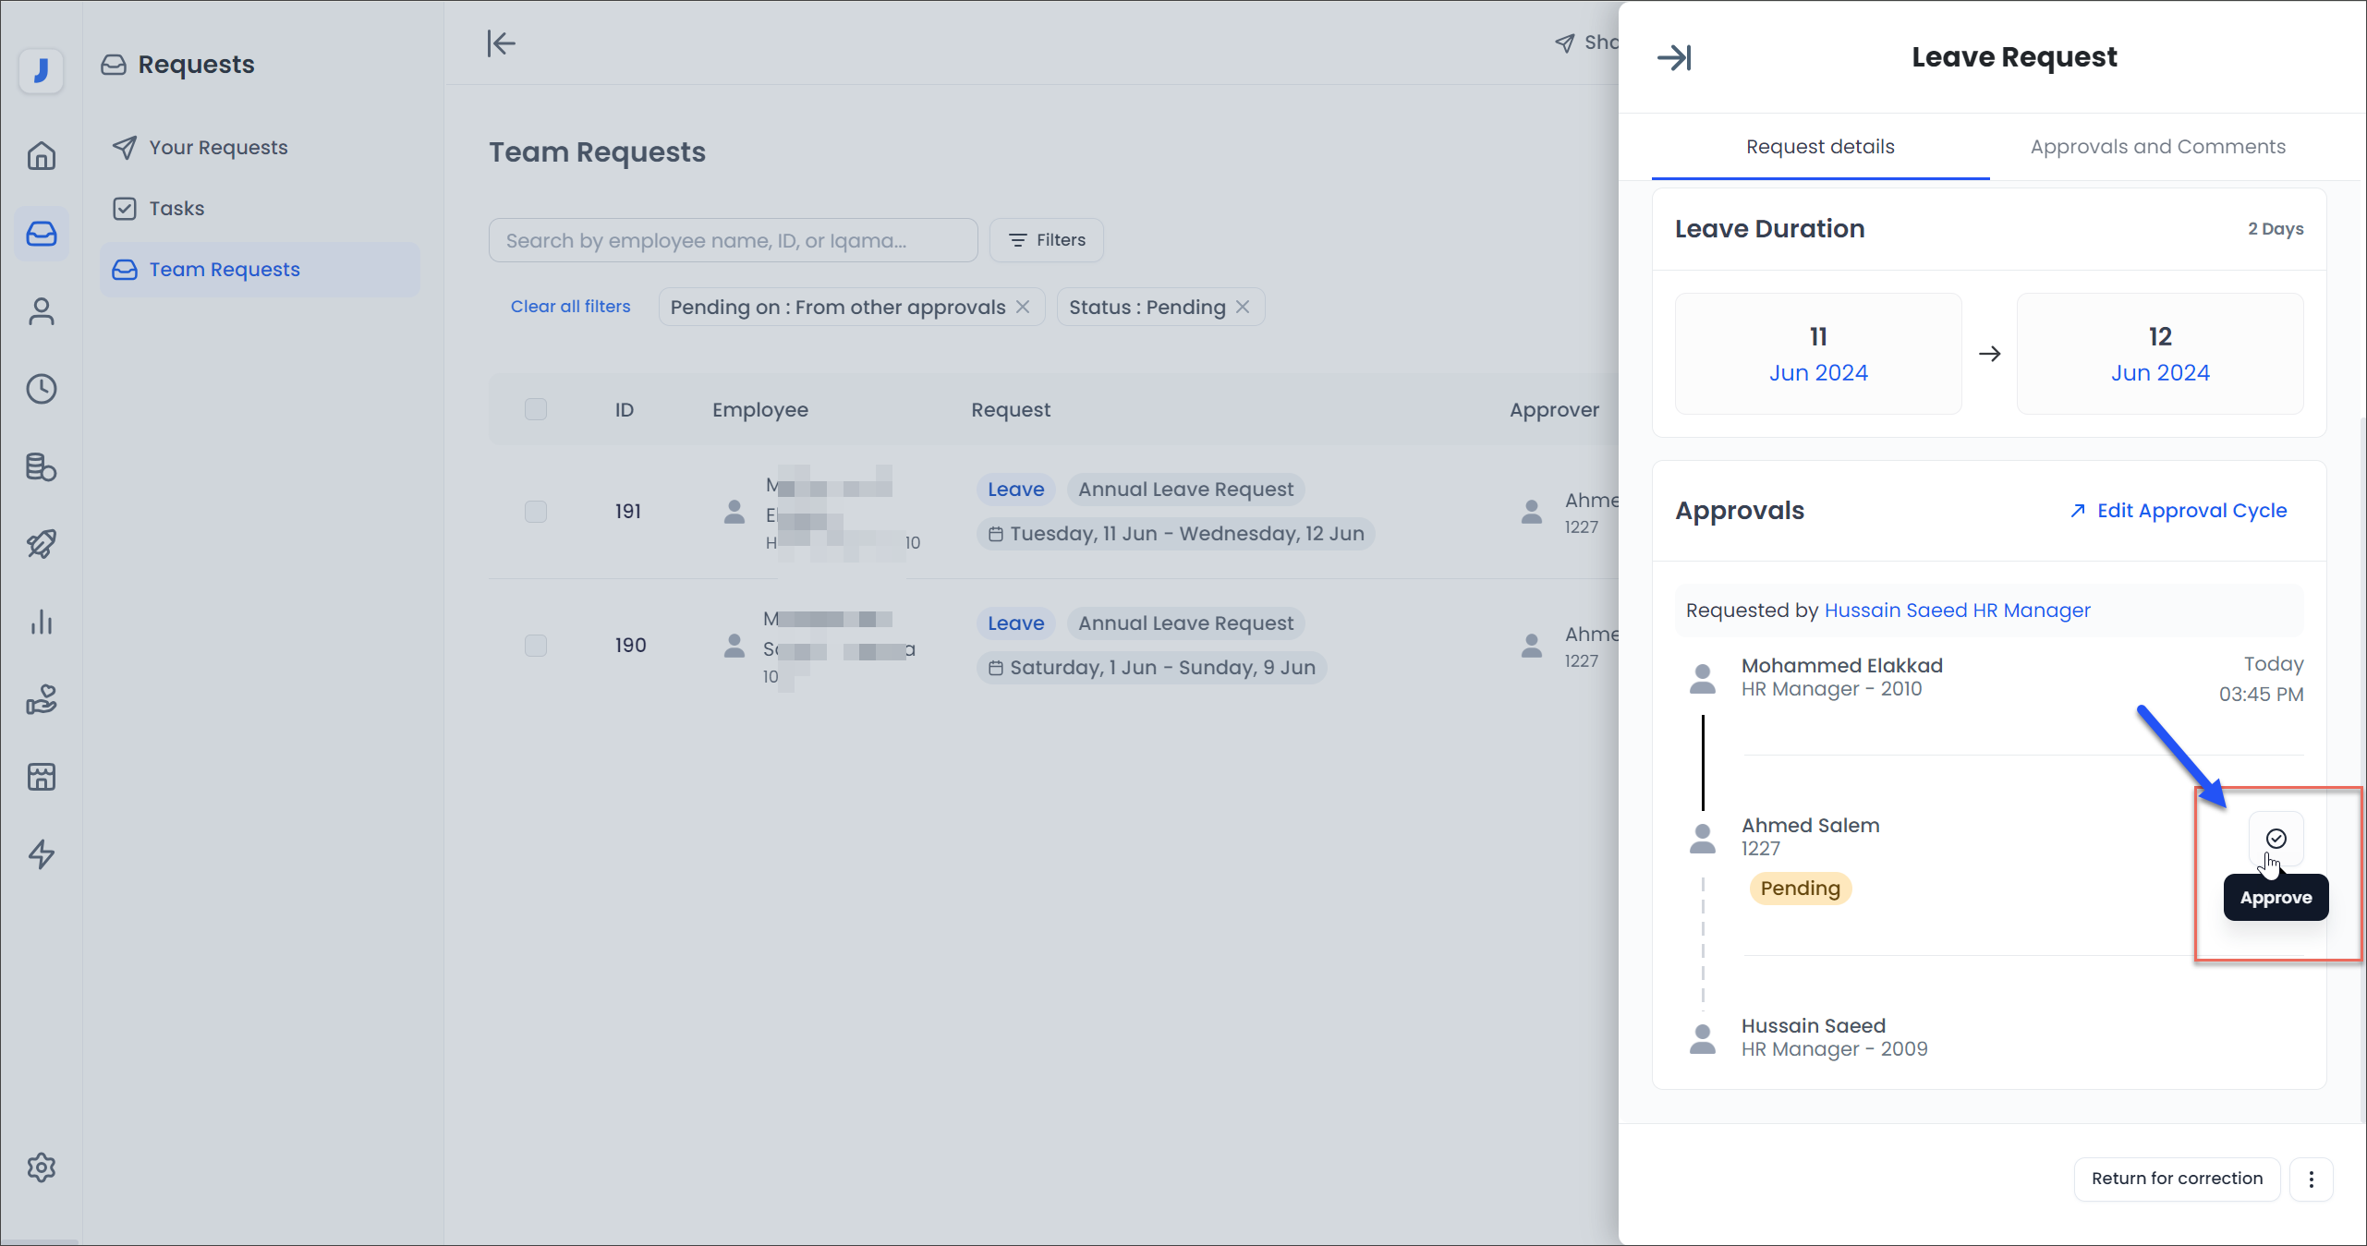Click the Payroll coins icon in the sidebar
Image resolution: width=2367 pixels, height=1246 pixels.
42,466
